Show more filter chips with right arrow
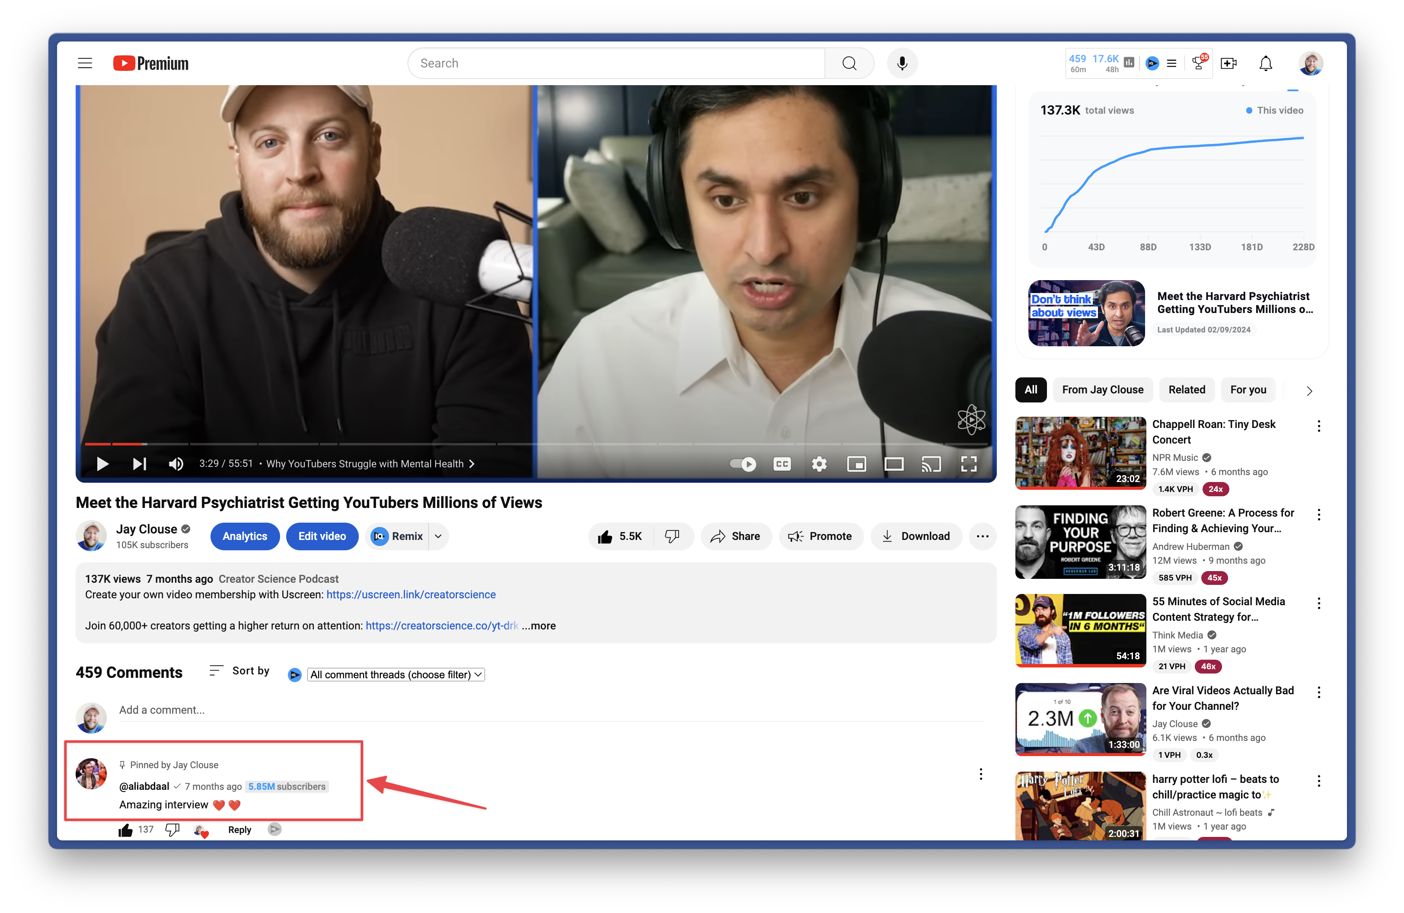1404x913 pixels. [1309, 391]
